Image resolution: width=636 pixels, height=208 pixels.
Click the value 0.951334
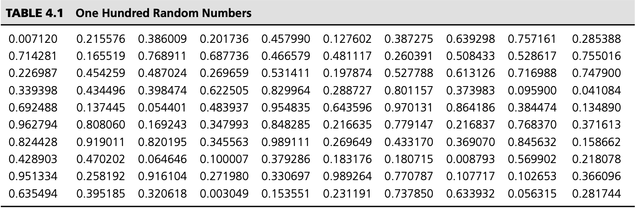[x=33, y=176]
